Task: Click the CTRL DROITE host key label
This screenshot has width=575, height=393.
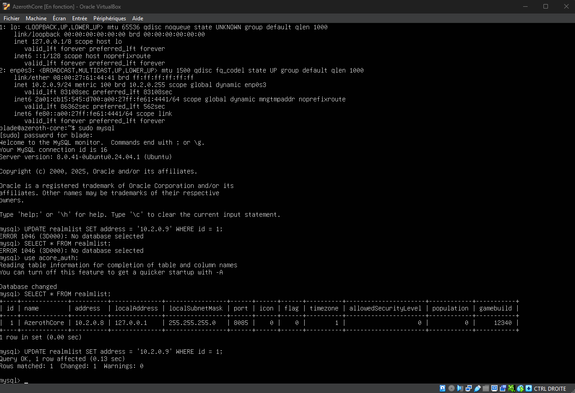Action: click(x=550, y=388)
